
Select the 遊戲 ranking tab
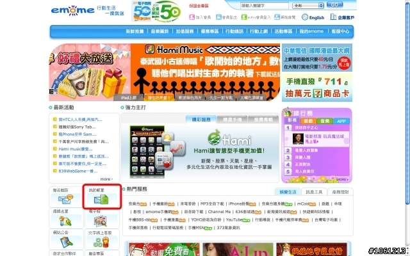point(308,121)
